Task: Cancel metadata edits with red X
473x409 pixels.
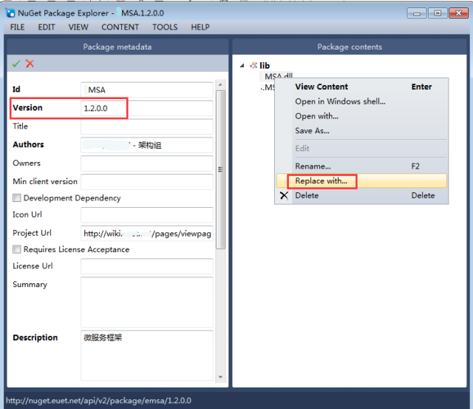Action: [x=30, y=64]
